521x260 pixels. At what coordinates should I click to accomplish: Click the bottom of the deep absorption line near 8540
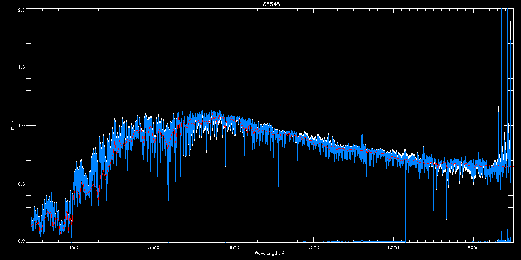click(x=437, y=222)
